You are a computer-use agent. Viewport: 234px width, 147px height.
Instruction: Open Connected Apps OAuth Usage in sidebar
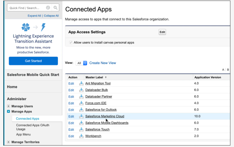pos(33,127)
